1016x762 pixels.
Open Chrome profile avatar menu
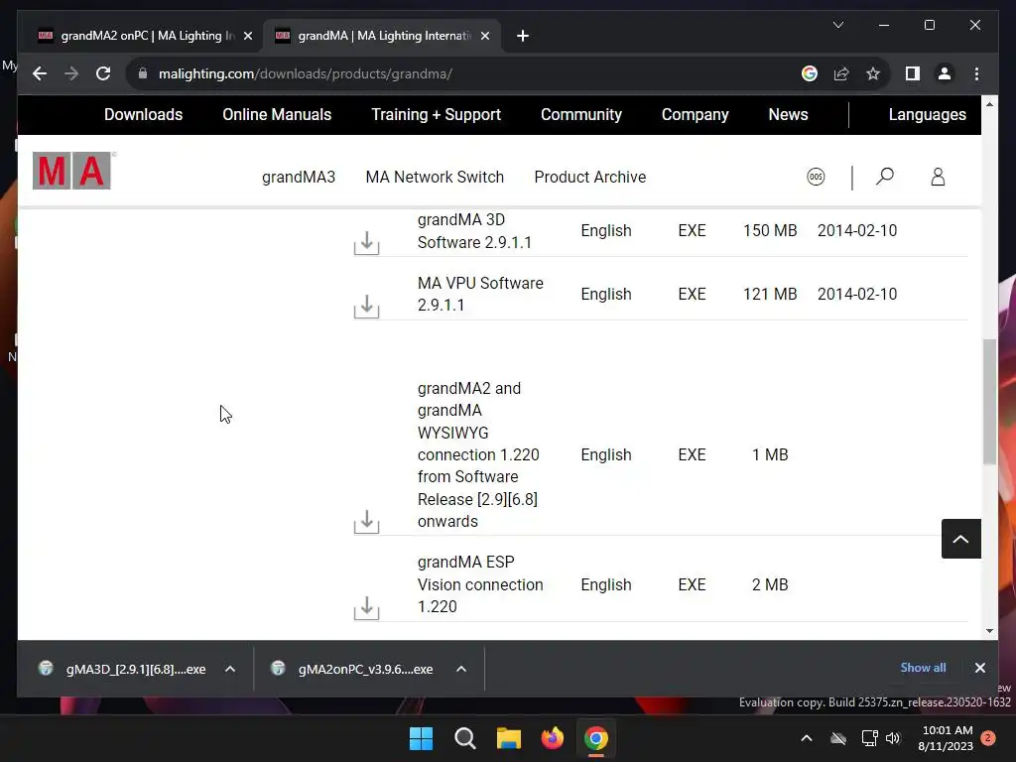(x=945, y=73)
